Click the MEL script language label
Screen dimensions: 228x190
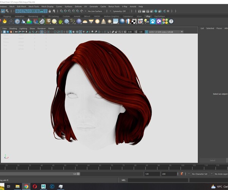tap(123, 180)
